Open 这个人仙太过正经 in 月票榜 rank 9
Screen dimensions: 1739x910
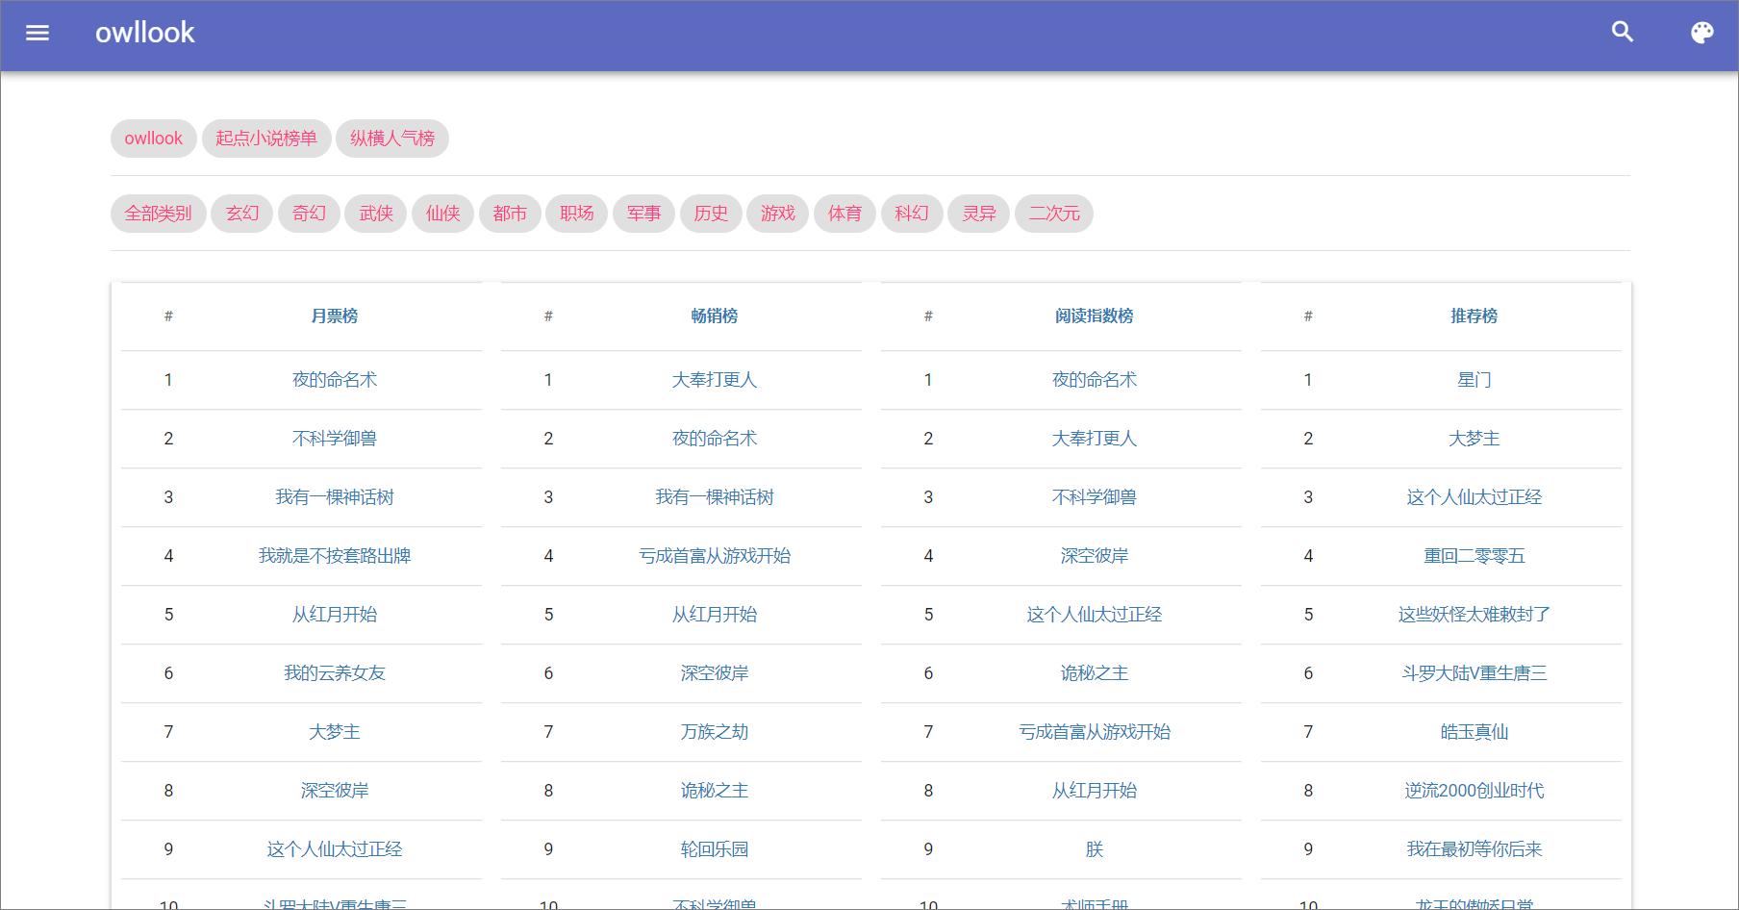[335, 849]
